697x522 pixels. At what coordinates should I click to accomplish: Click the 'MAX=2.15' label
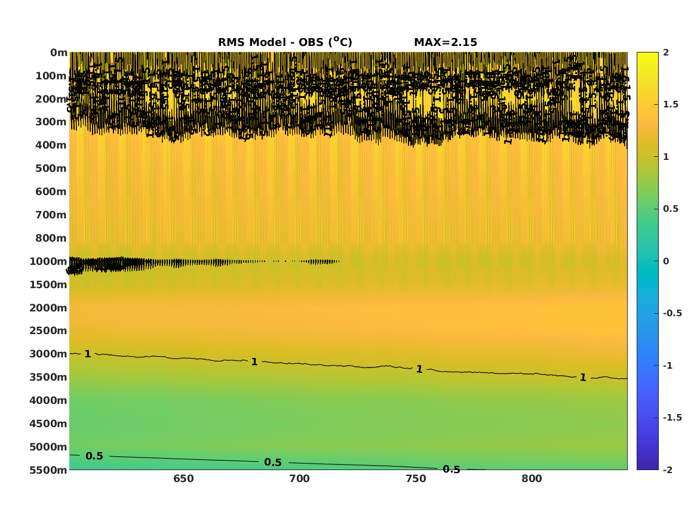click(446, 42)
